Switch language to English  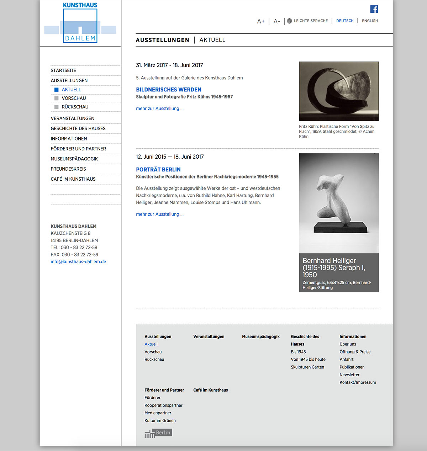point(370,21)
